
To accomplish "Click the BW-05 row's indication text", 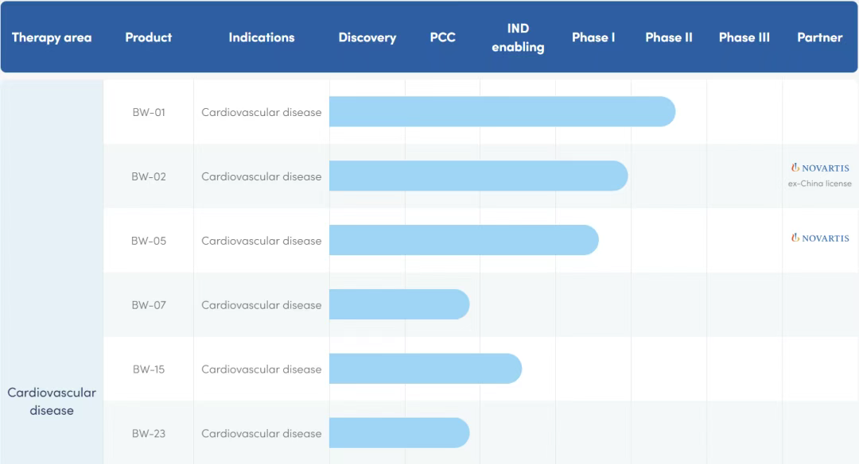I will (262, 241).
